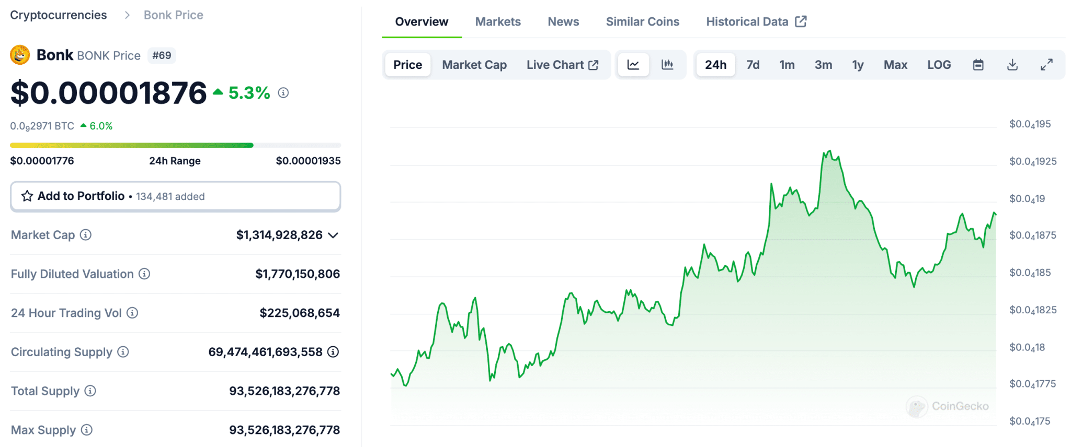Screen dimensions: 1071x447
Task: Select the Market Cap chart toggle
Action: [474, 65]
